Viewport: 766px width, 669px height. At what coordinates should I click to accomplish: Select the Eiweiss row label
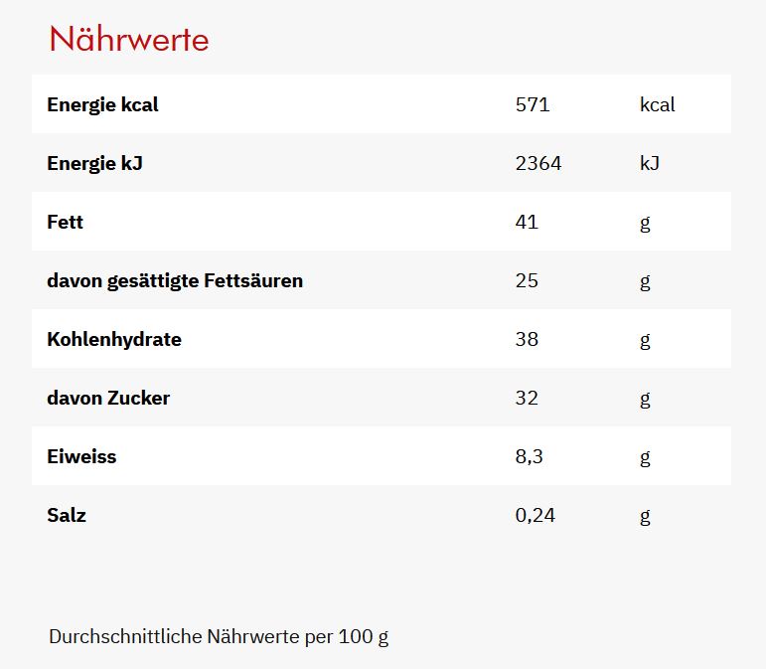81,456
